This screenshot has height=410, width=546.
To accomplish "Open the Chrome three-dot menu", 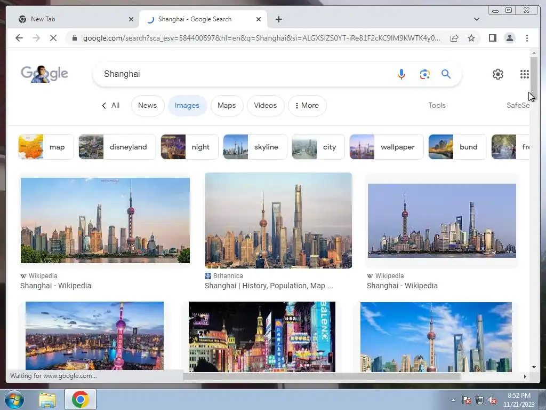I will [x=527, y=38].
